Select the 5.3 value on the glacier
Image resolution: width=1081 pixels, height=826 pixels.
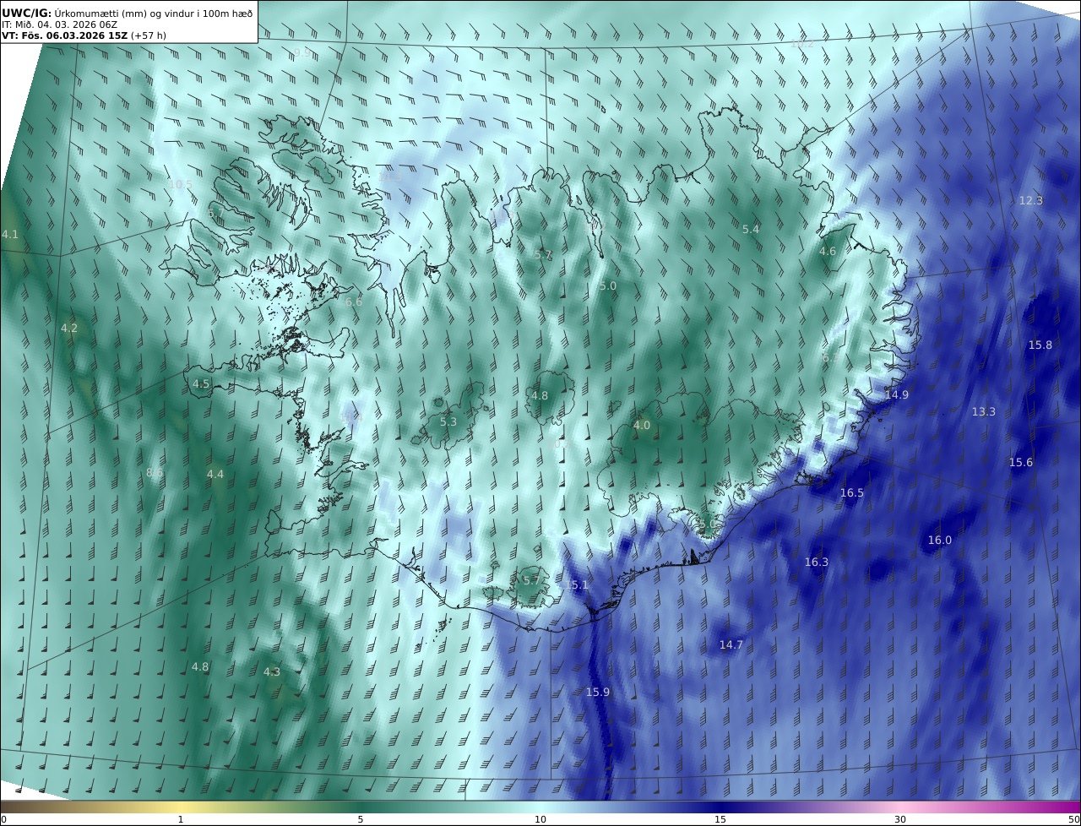click(448, 422)
